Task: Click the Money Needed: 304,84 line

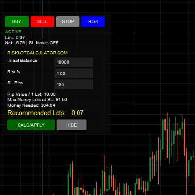Action: [31, 105]
